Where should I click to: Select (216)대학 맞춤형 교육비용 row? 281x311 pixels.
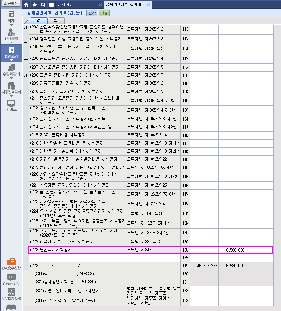[x=151, y=143]
